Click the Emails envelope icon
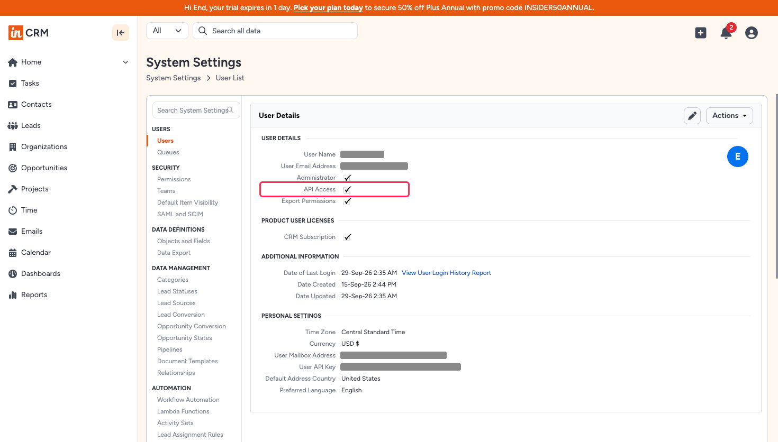Viewport: 778px width, 442px height. [13, 232]
